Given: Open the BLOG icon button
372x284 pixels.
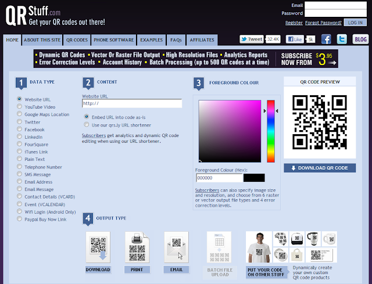Looking at the screenshot, I should 360,39.
